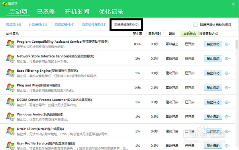Click Windows Audio service icon
This screenshot has width=239, height=150.
click(10, 116)
